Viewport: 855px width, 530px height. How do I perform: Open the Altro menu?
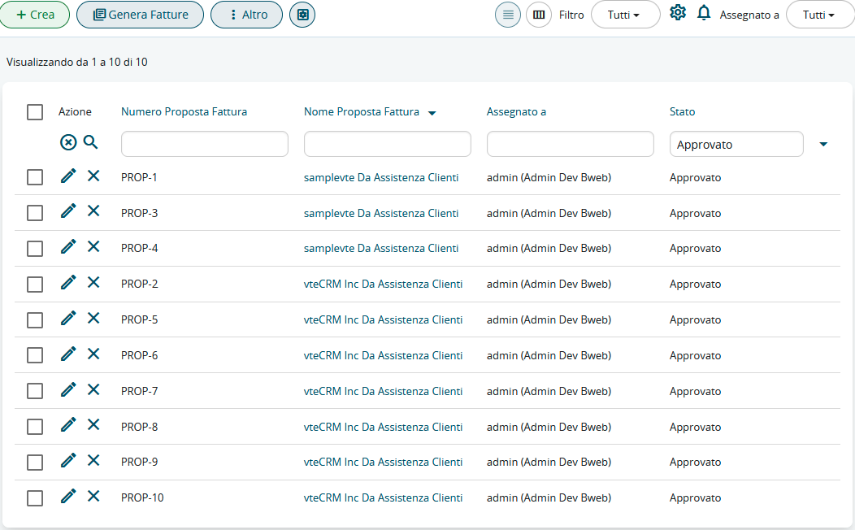tap(246, 15)
